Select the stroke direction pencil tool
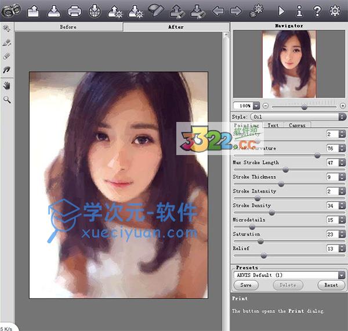348x331 pixels. point(6,42)
